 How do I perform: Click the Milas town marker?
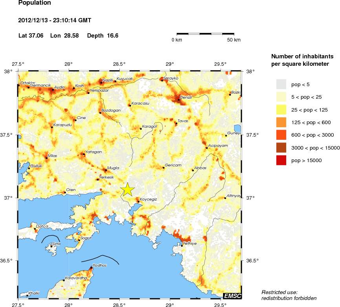pos(46,158)
